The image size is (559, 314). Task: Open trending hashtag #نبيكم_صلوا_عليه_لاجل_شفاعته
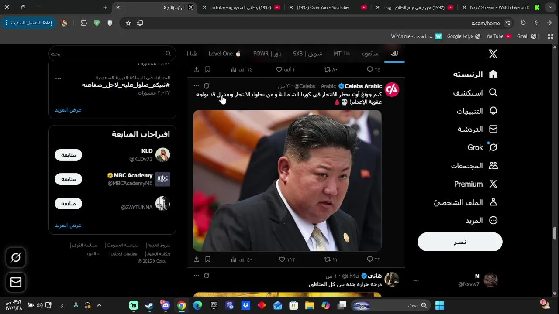tap(126, 85)
